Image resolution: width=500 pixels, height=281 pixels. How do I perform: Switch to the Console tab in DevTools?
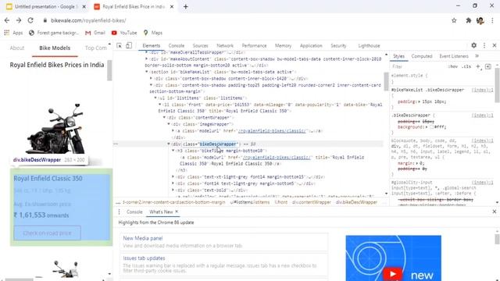point(177,46)
